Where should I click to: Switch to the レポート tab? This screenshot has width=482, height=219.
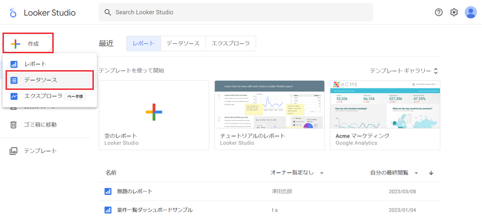(x=144, y=43)
